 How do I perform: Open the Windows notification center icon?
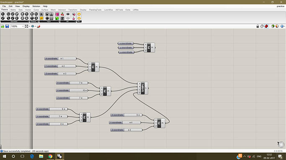coord(280,156)
